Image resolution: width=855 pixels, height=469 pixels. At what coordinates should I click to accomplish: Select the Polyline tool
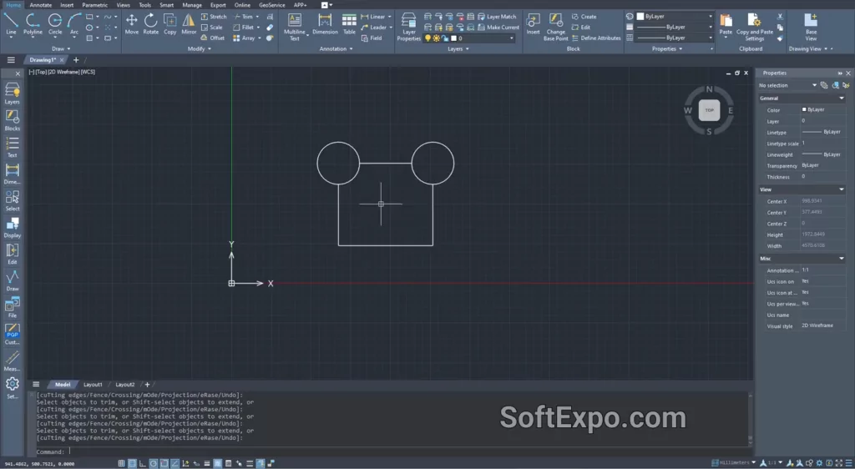(33, 24)
